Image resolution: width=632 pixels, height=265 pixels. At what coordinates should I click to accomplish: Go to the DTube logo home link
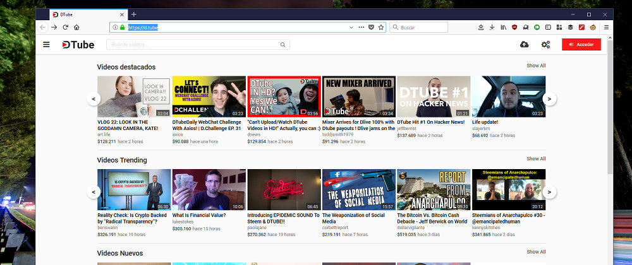pos(78,45)
